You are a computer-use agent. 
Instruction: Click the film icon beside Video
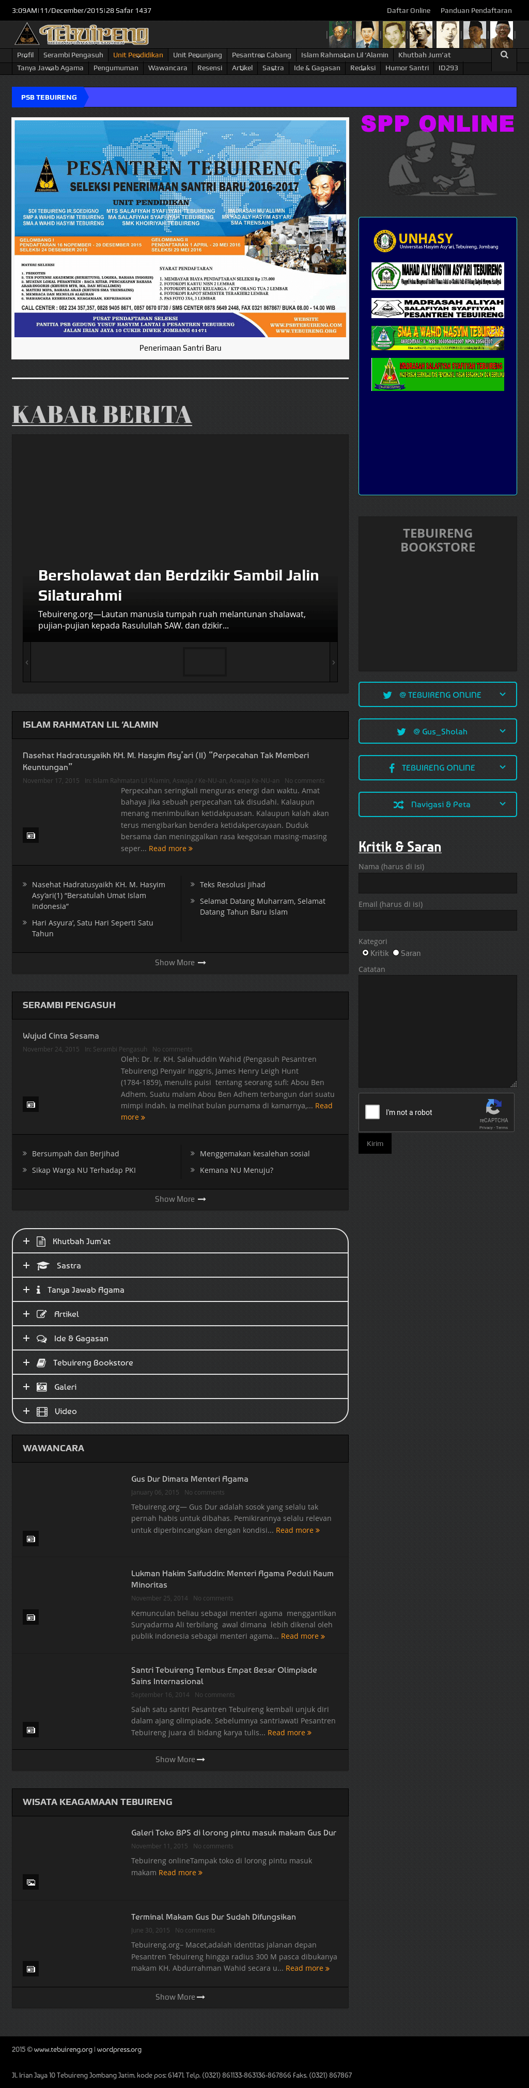42,1411
